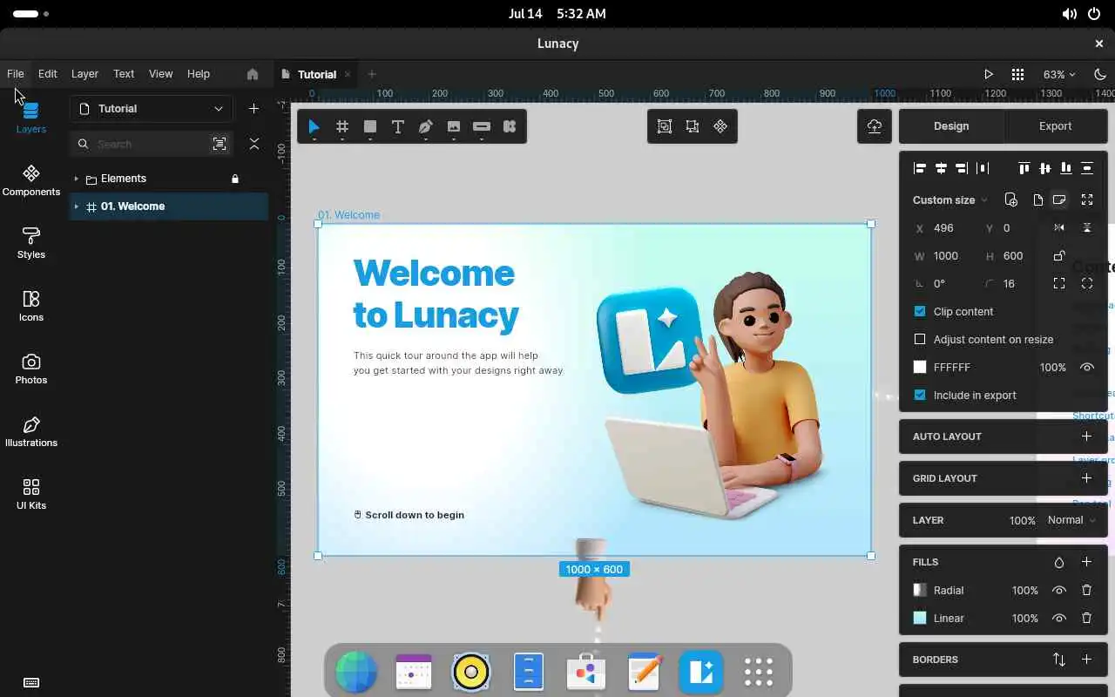Align selection to left edges
The width and height of the screenshot is (1115, 697).
[920, 168]
